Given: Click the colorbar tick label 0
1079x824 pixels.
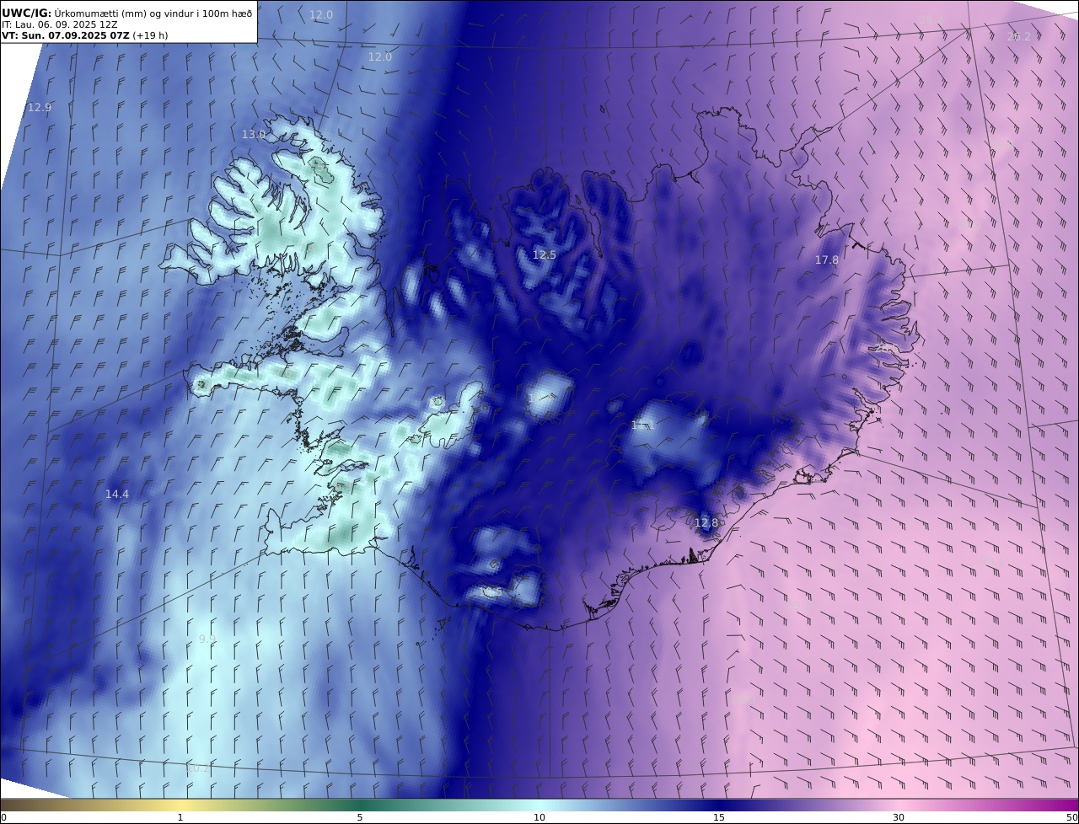Looking at the screenshot, I should tap(3, 817).
